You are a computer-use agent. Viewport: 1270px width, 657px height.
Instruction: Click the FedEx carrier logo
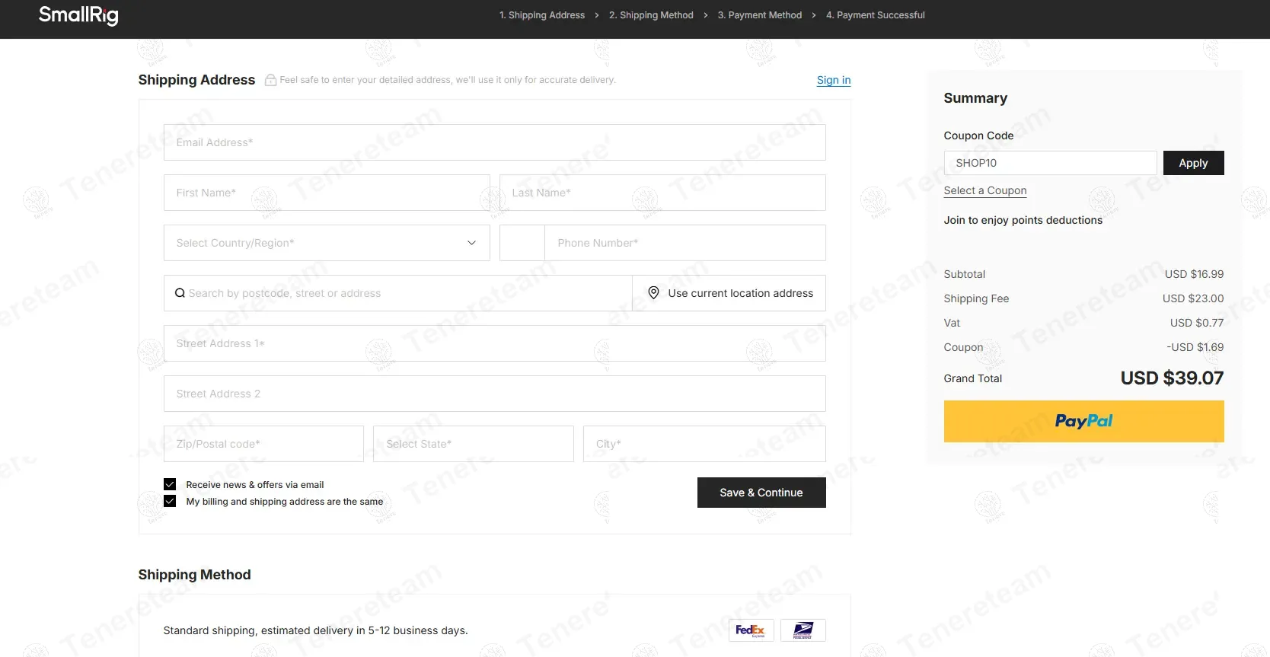(751, 630)
